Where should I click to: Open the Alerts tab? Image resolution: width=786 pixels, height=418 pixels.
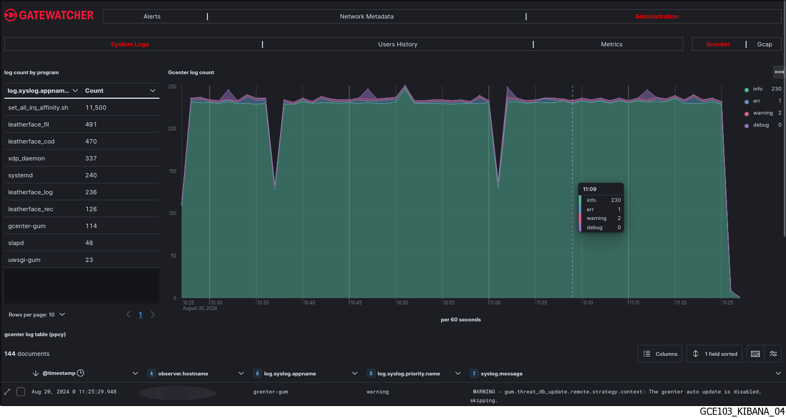click(x=152, y=16)
